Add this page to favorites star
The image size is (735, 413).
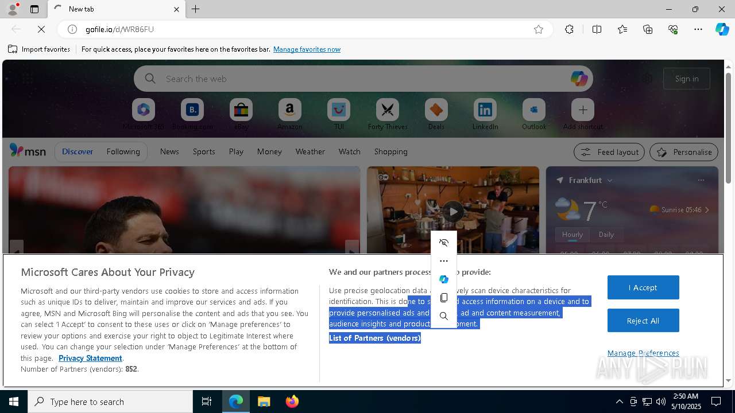tap(538, 29)
